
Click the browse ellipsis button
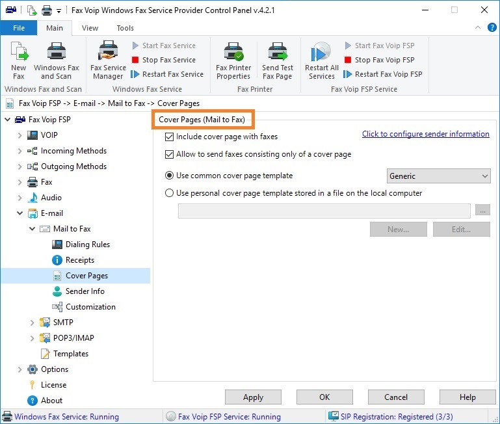pyautogui.click(x=482, y=210)
